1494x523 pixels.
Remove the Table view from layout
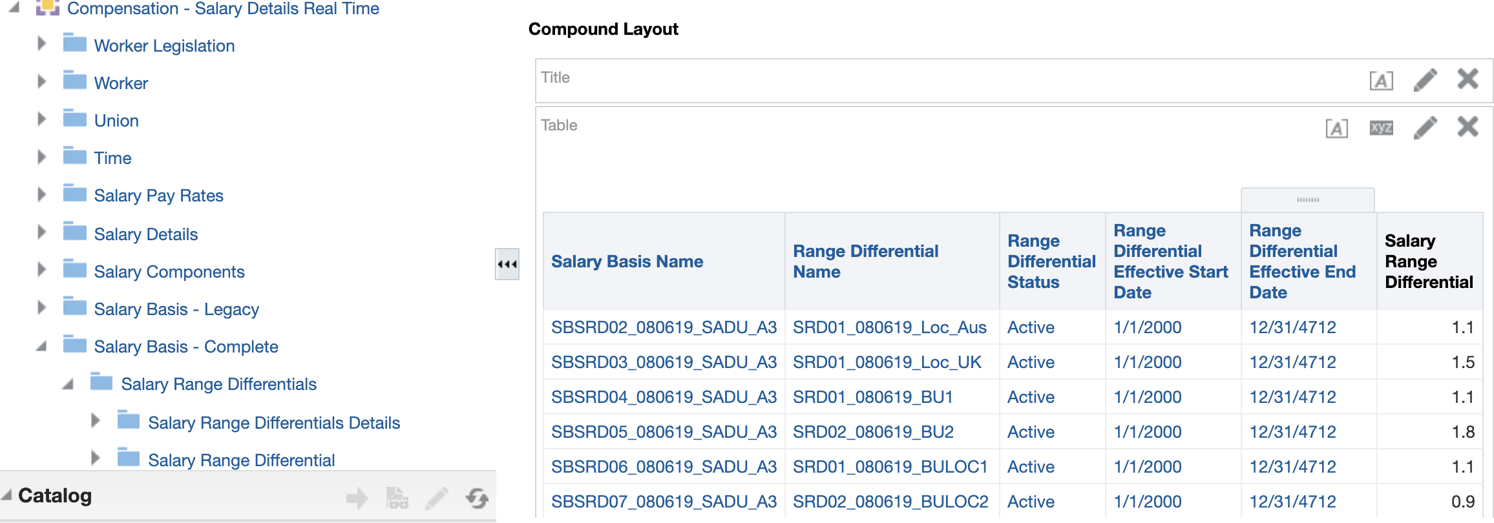[x=1468, y=127]
